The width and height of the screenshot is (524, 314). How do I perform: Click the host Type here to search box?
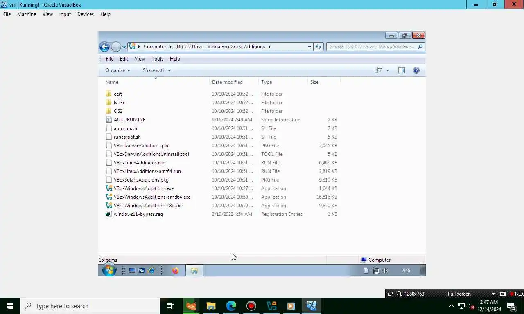coord(90,306)
